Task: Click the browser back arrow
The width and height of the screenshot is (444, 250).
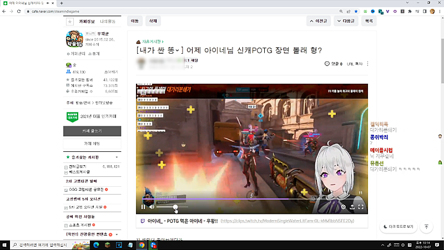Action: 4,11
